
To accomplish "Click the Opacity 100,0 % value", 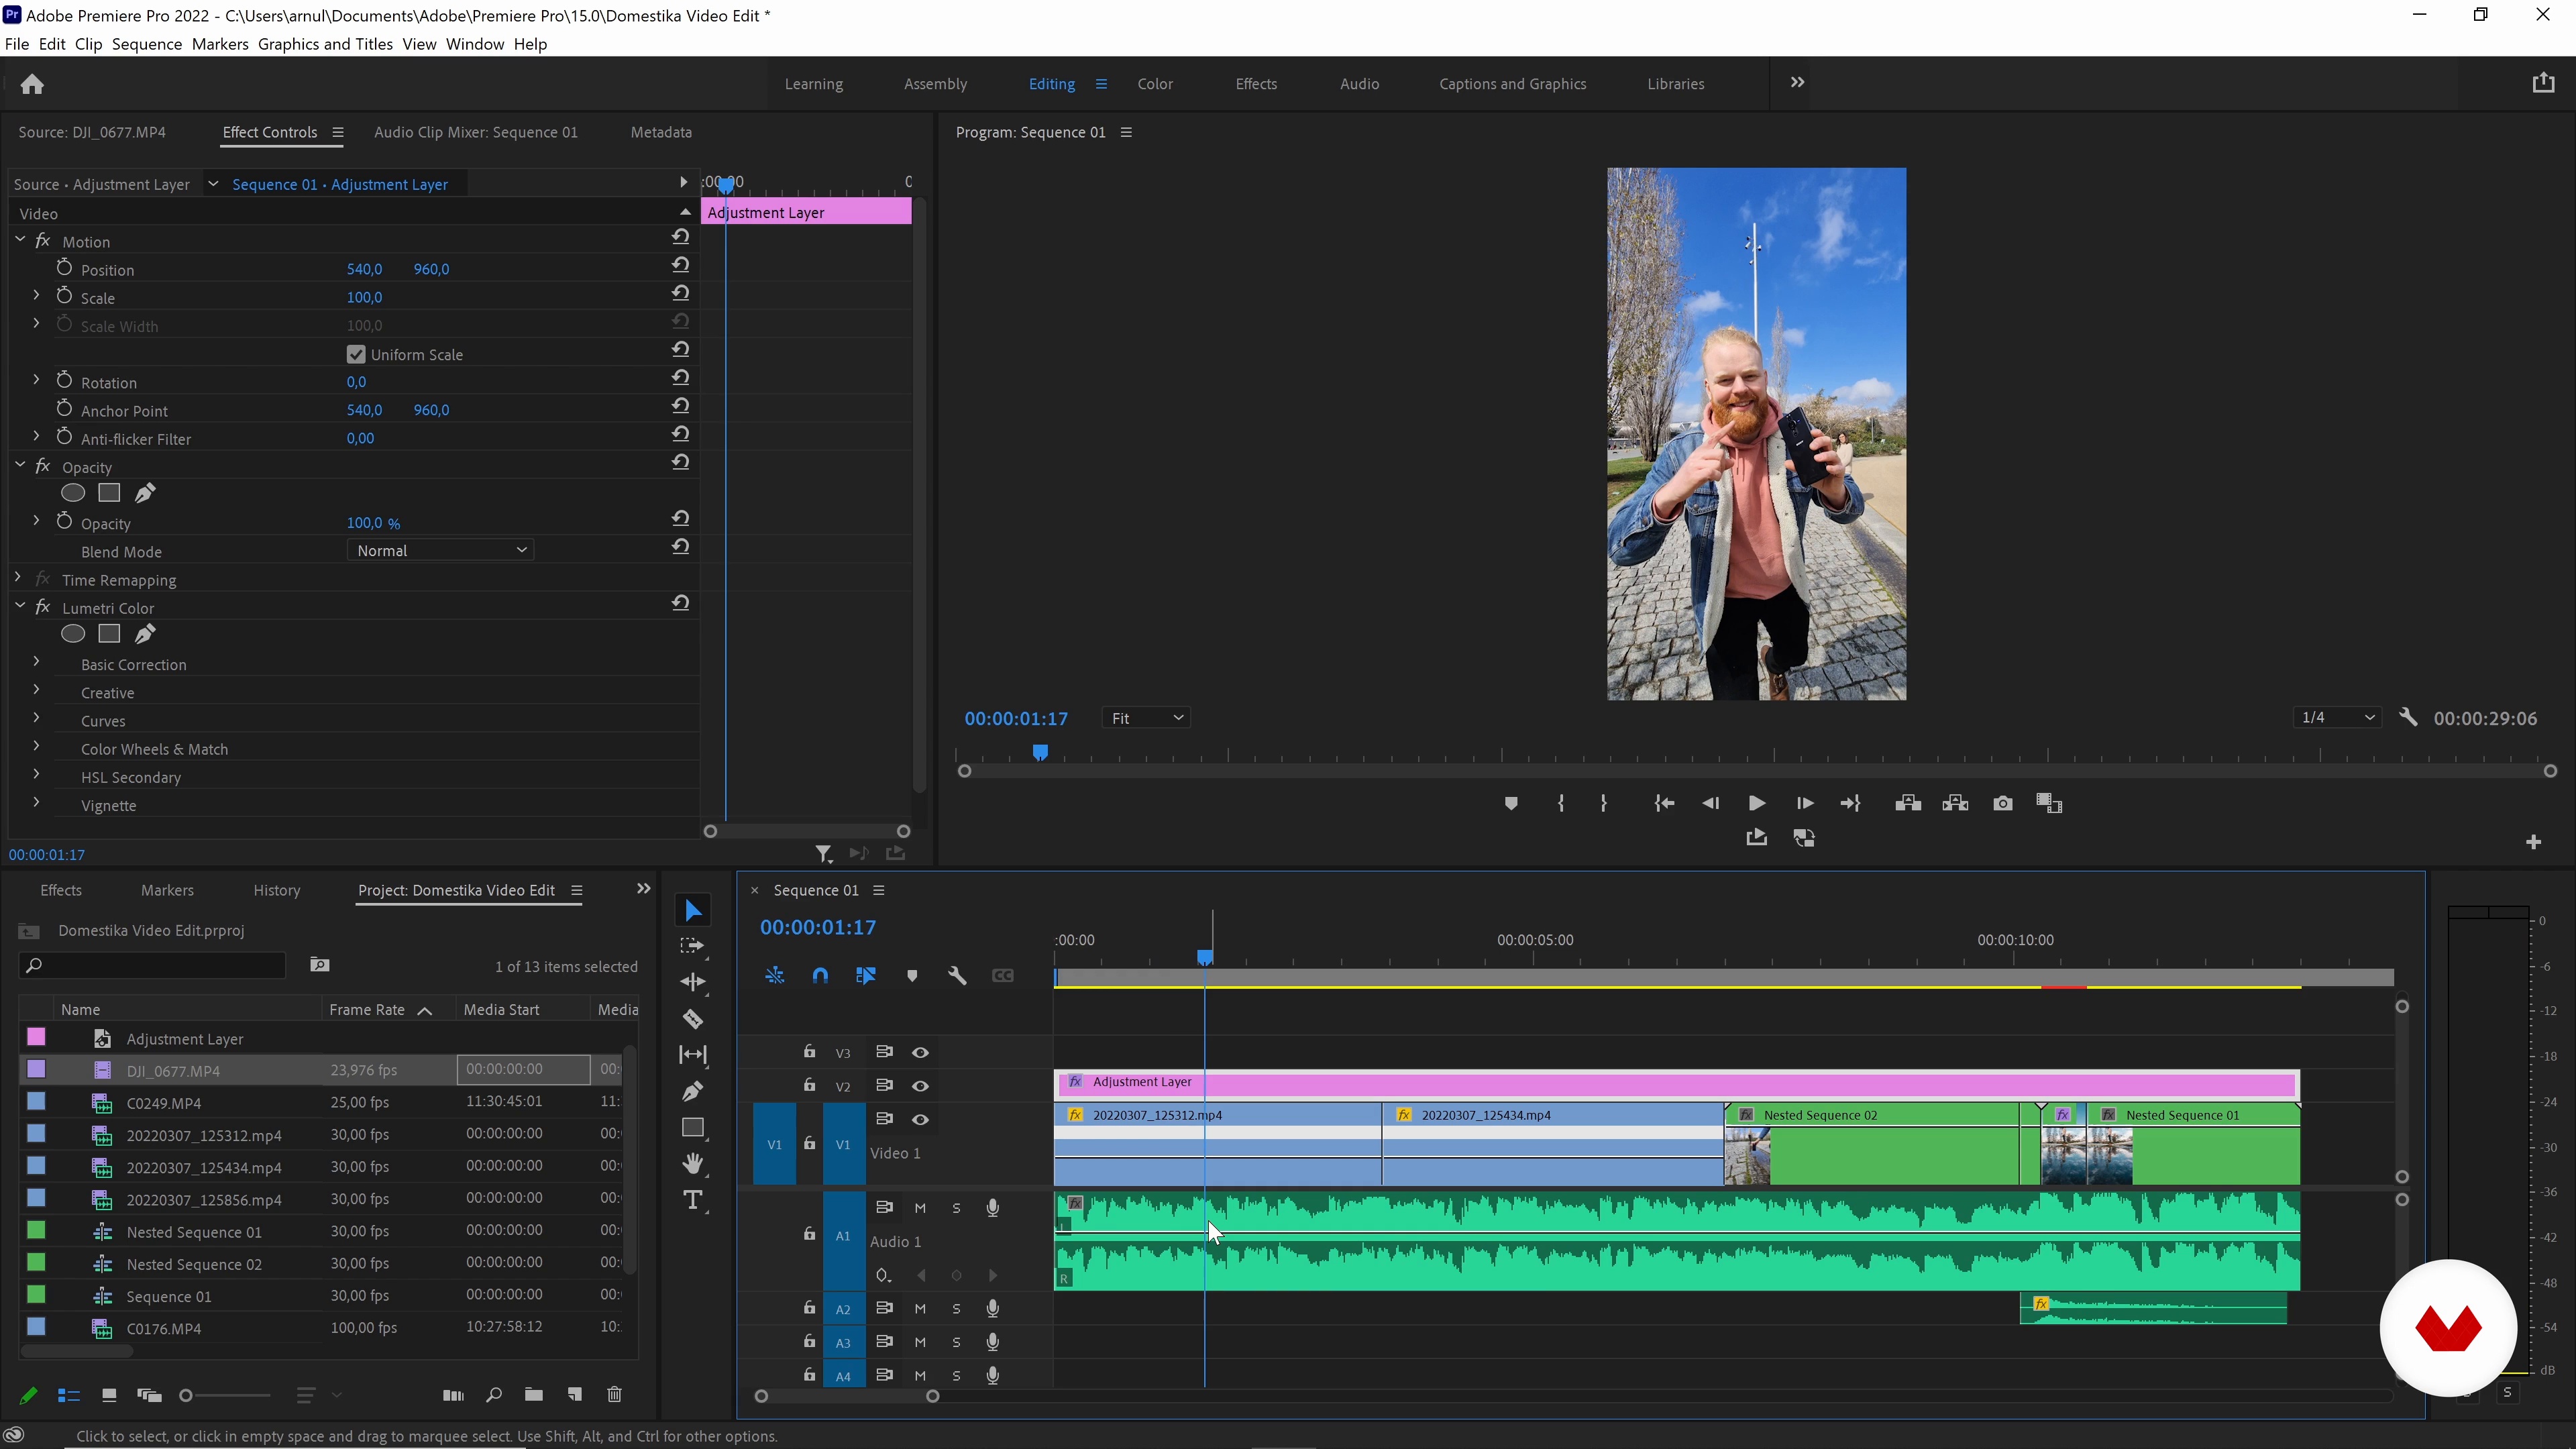I will point(372,523).
